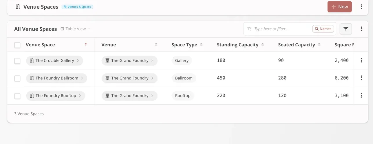Open the filter funnel button
Screen dimensions: 373x144
click(345, 29)
